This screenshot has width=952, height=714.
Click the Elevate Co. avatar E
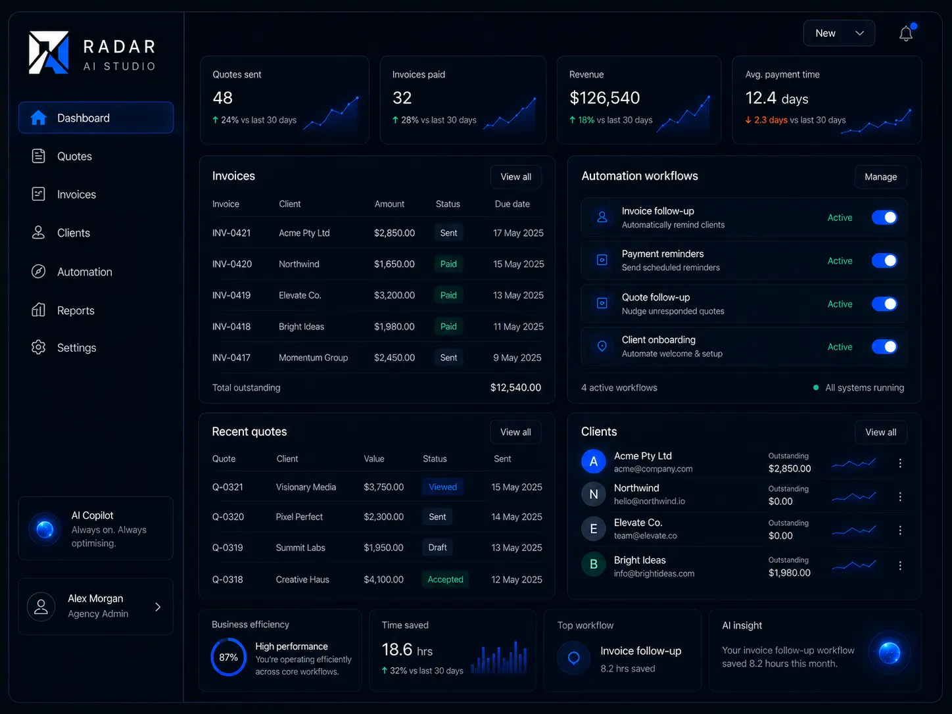(x=594, y=529)
